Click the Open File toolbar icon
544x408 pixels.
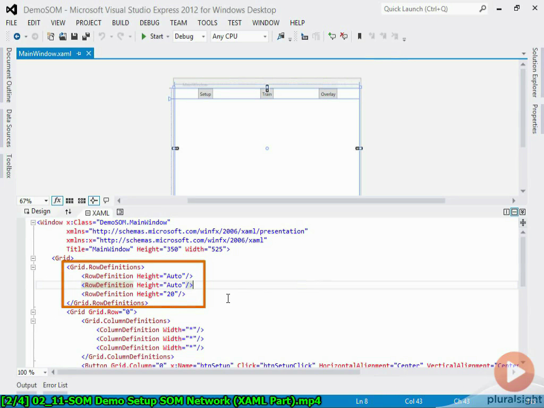point(63,36)
